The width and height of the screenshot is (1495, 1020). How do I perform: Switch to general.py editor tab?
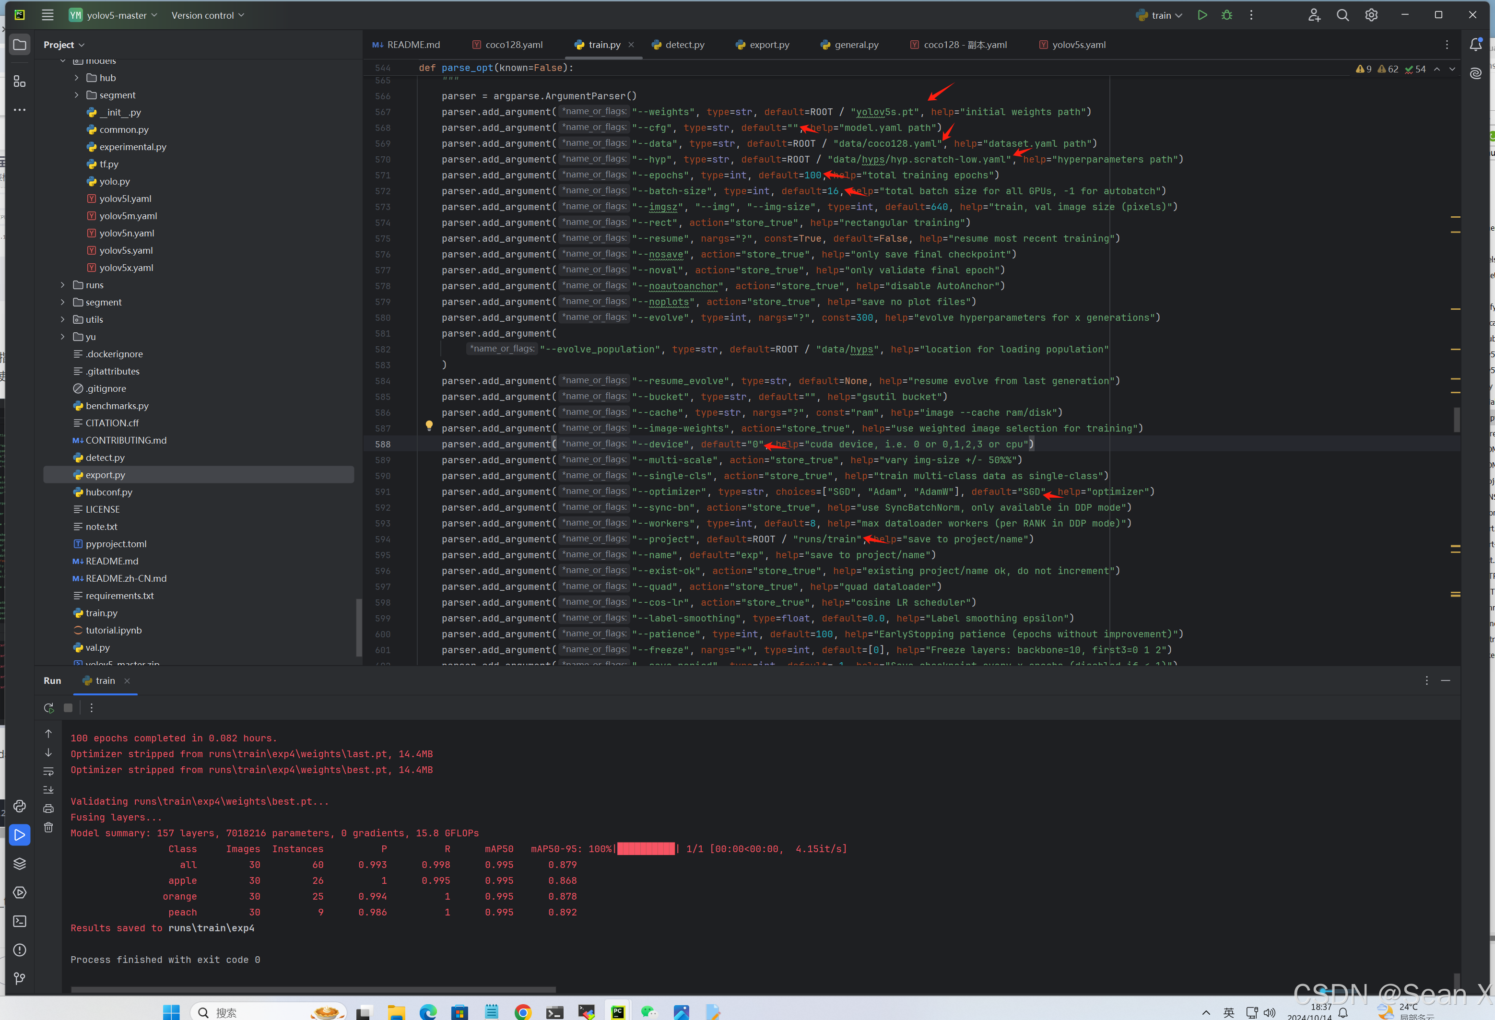point(850,45)
